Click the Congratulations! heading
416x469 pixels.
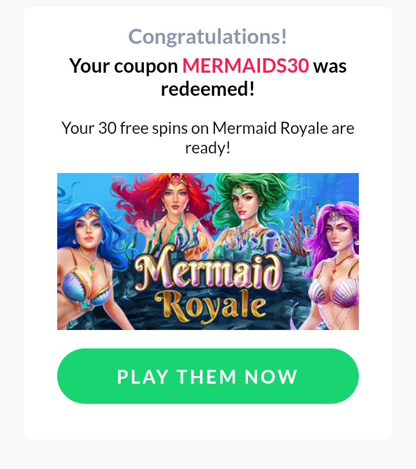point(208,36)
